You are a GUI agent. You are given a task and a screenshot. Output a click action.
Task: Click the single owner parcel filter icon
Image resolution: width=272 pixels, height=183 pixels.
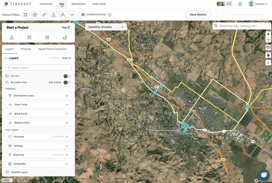[x=53, y=15]
